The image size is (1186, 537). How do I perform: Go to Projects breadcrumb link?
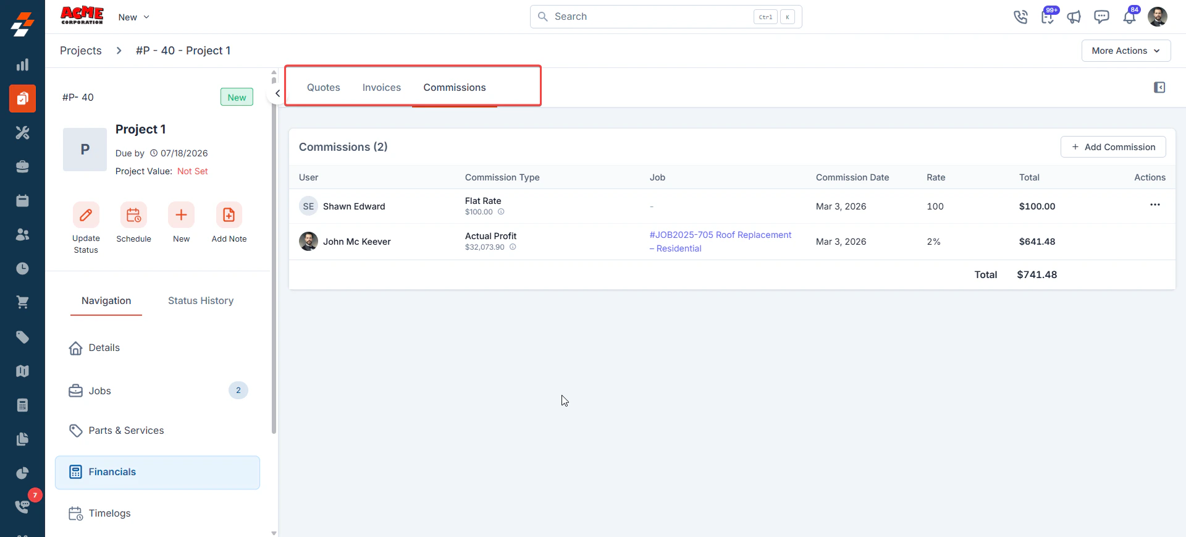81,51
